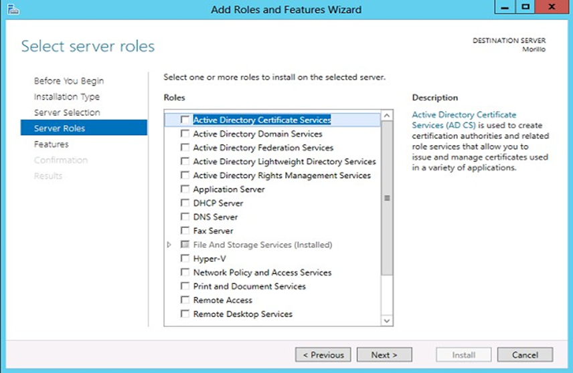This screenshot has width=573, height=373.
Task: Switch to the Server Selection page
Action: (67, 113)
